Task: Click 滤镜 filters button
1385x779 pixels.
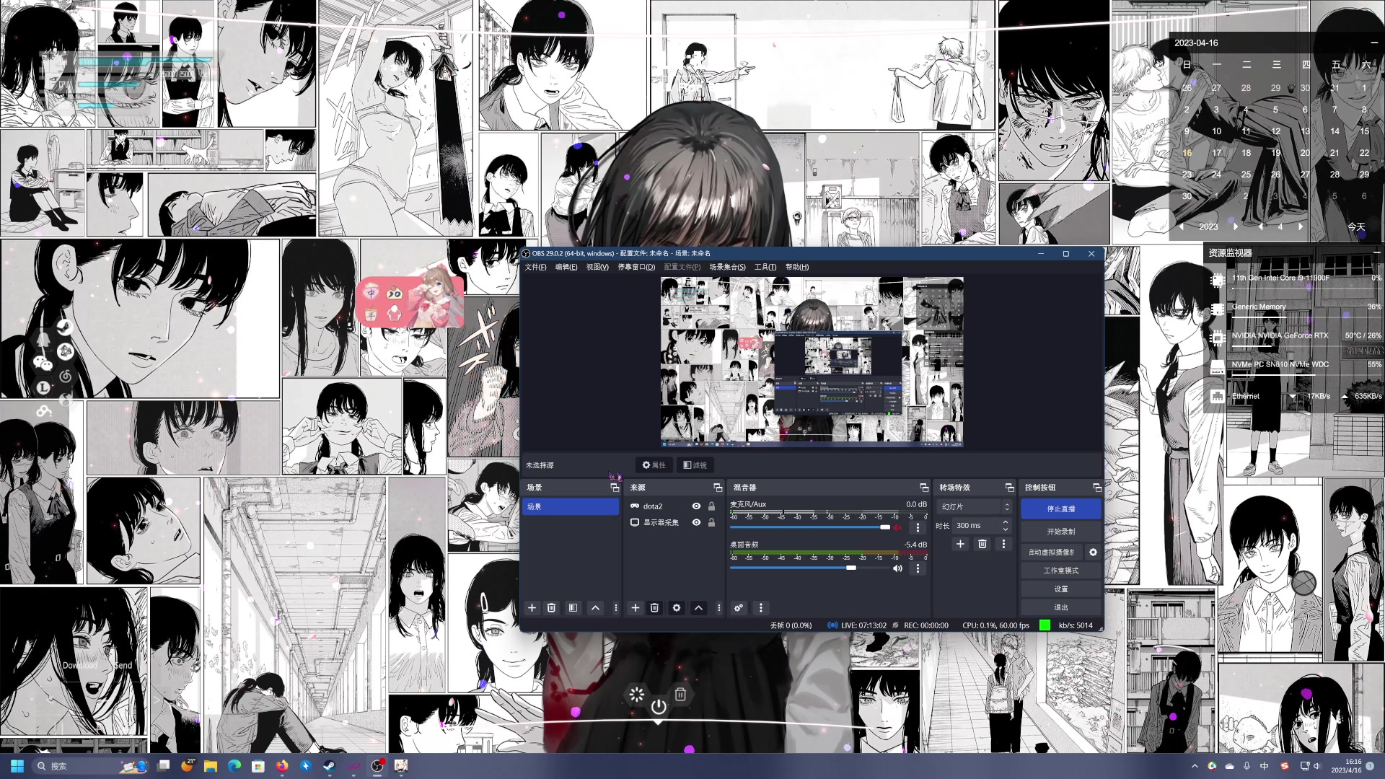Action: coord(695,465)
